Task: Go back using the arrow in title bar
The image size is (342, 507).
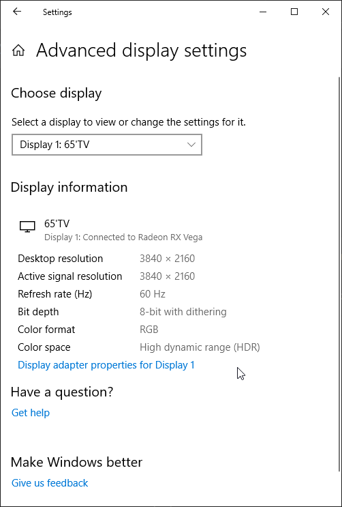Action: pos(17,12)
